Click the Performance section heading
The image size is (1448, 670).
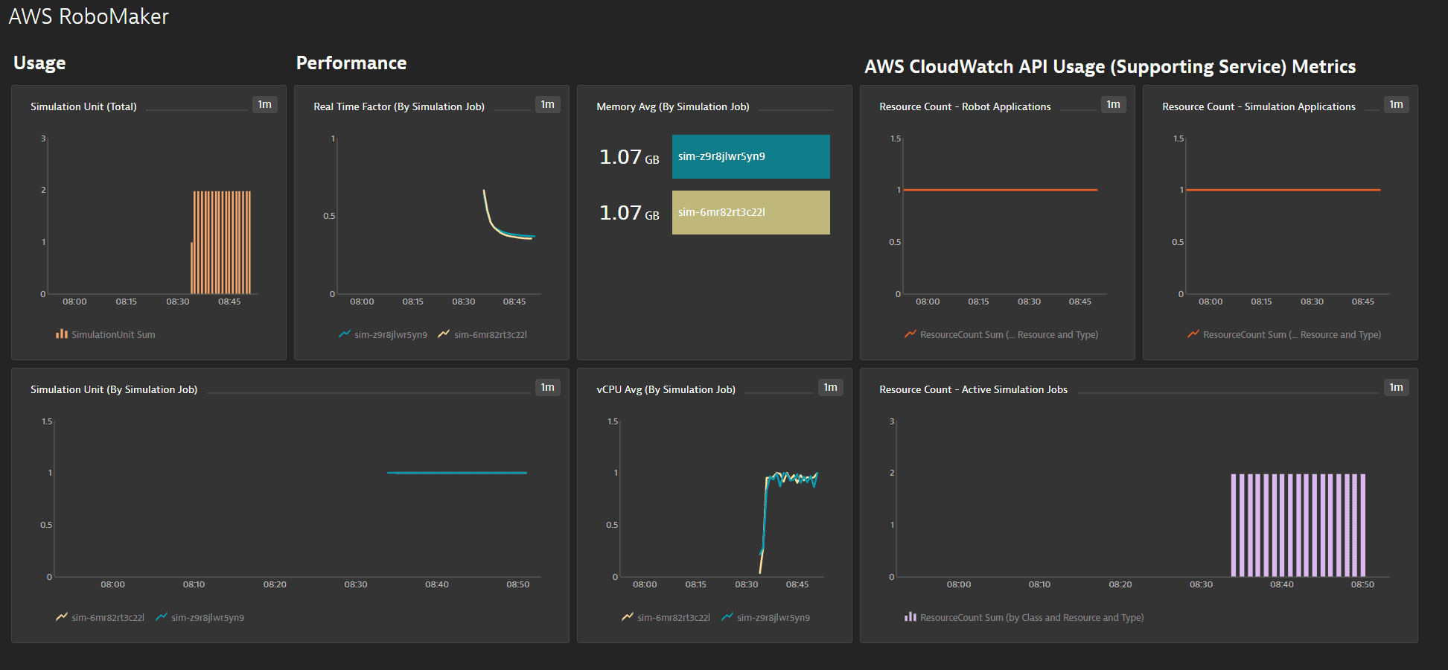coord(351,63)
